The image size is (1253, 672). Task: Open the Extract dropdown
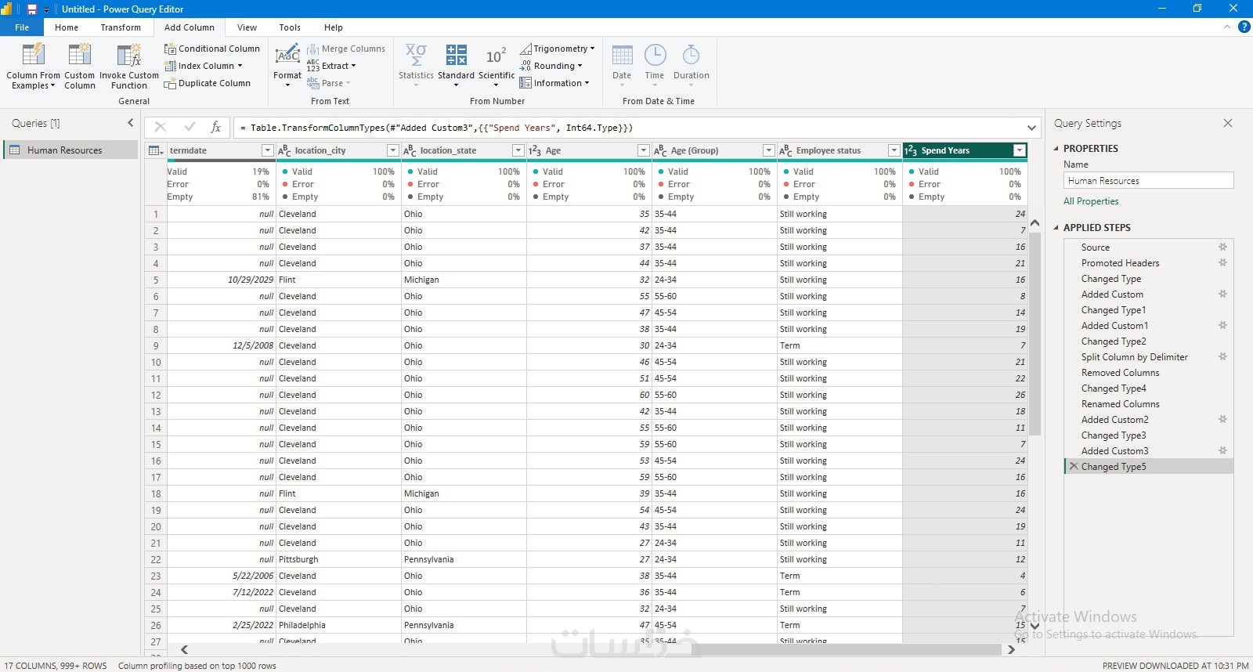[x=331, y=66]
